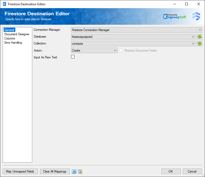Go to Error Handling page
Viewport: 205px width, 177px height.
13,43
